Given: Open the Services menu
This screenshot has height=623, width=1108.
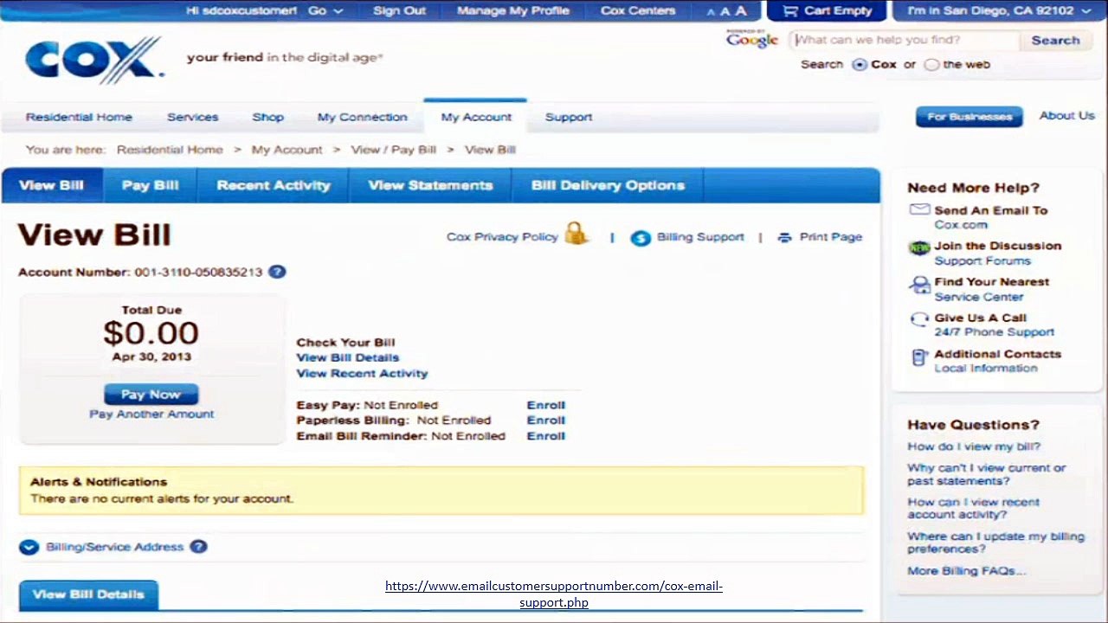Looking at the screenshot, I should (192, 117).
